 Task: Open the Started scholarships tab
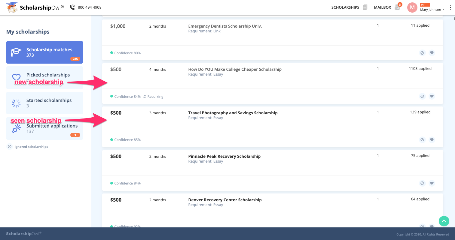tap(44, 103)
